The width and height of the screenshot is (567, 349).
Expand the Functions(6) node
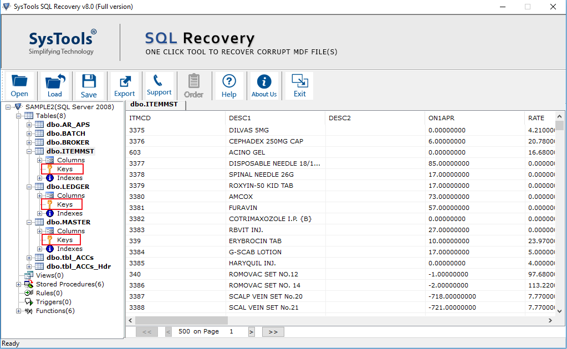18,311
